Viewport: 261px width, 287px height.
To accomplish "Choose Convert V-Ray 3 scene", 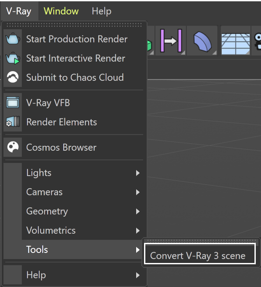I will pos(200,254).
